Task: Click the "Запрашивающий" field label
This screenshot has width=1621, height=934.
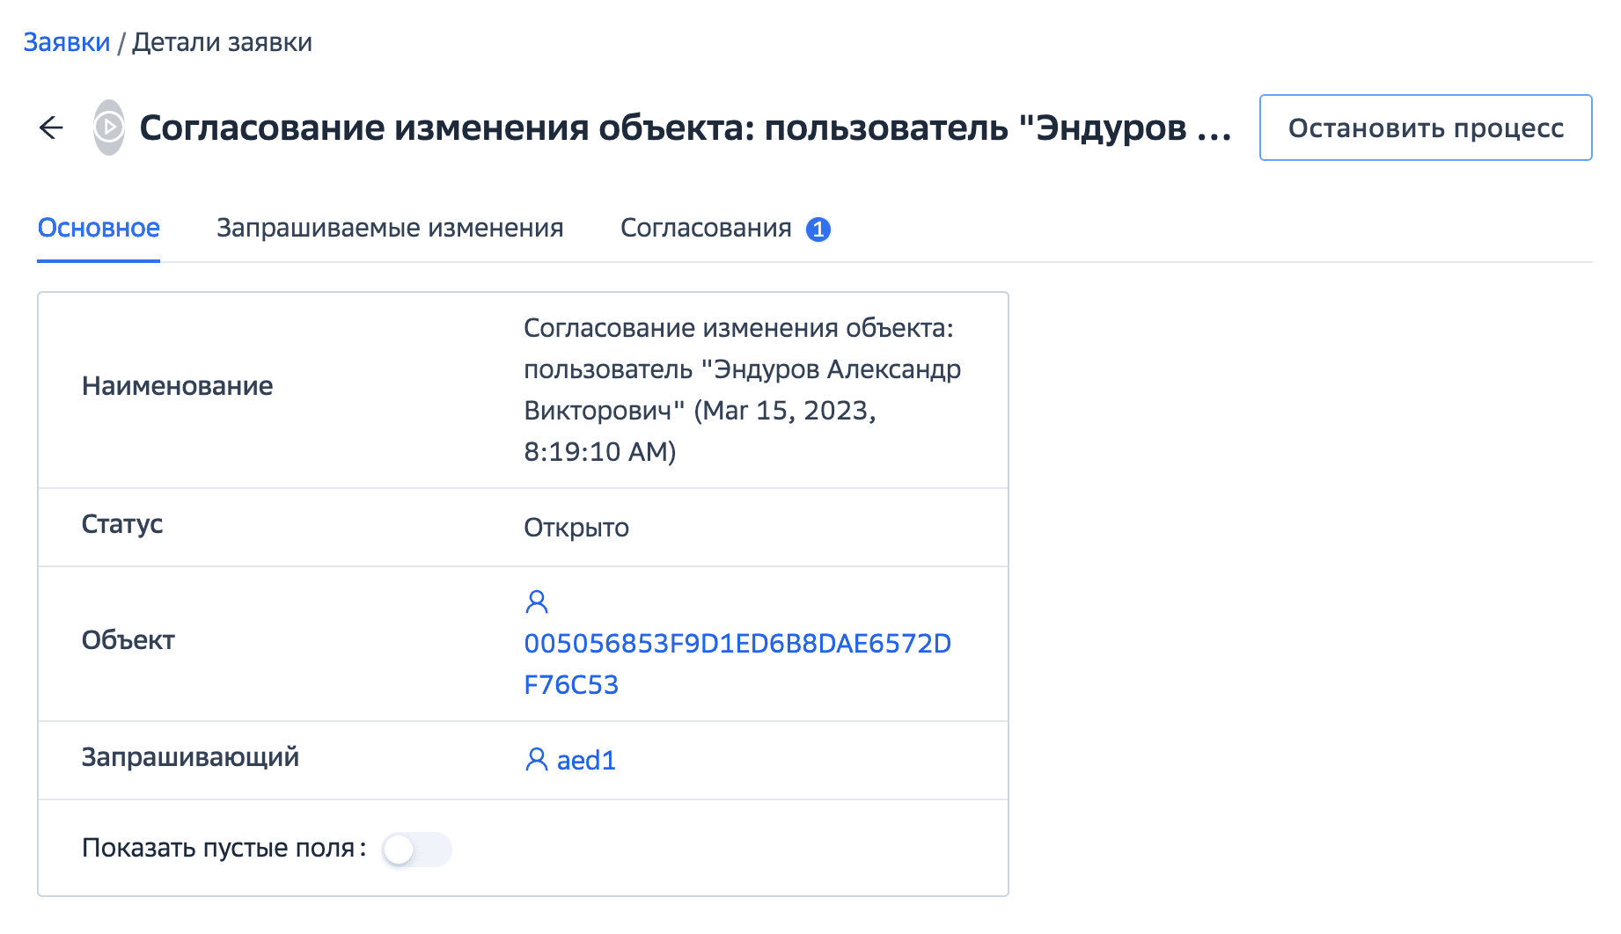Action: [190, 757]
